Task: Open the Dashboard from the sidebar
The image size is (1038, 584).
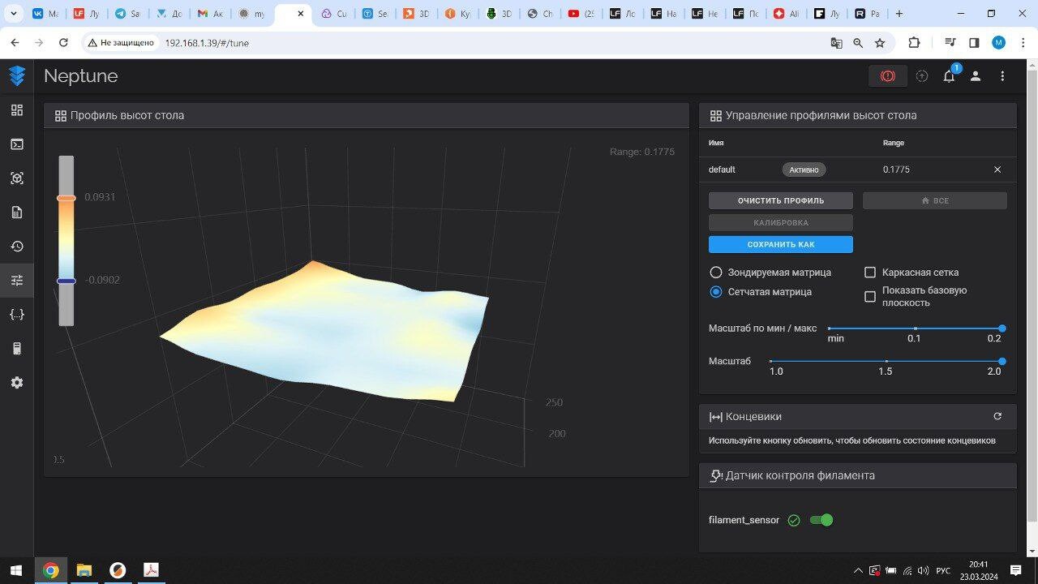Action: point(17,110)
